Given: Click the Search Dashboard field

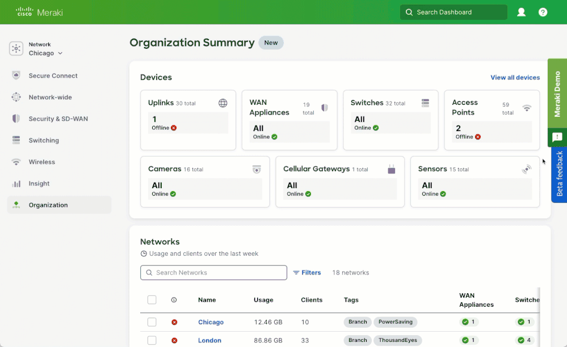Looking at the screenshot, I should click(453, 12).
